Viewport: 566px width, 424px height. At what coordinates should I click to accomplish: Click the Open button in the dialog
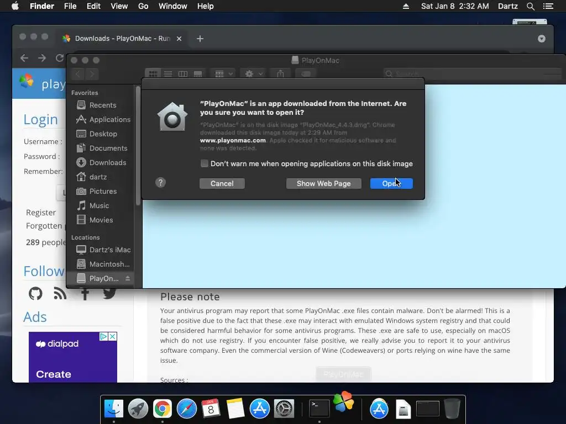tap(391, 183)
